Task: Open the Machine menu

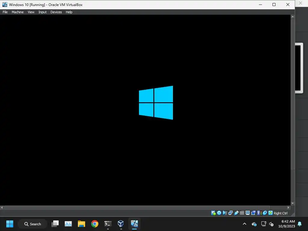Action: click(18, 12)
